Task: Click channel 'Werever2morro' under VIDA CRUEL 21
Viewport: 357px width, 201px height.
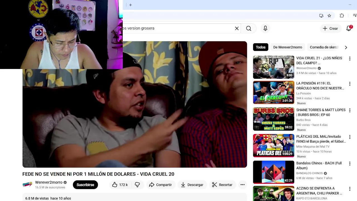Action: pos(306,68)
